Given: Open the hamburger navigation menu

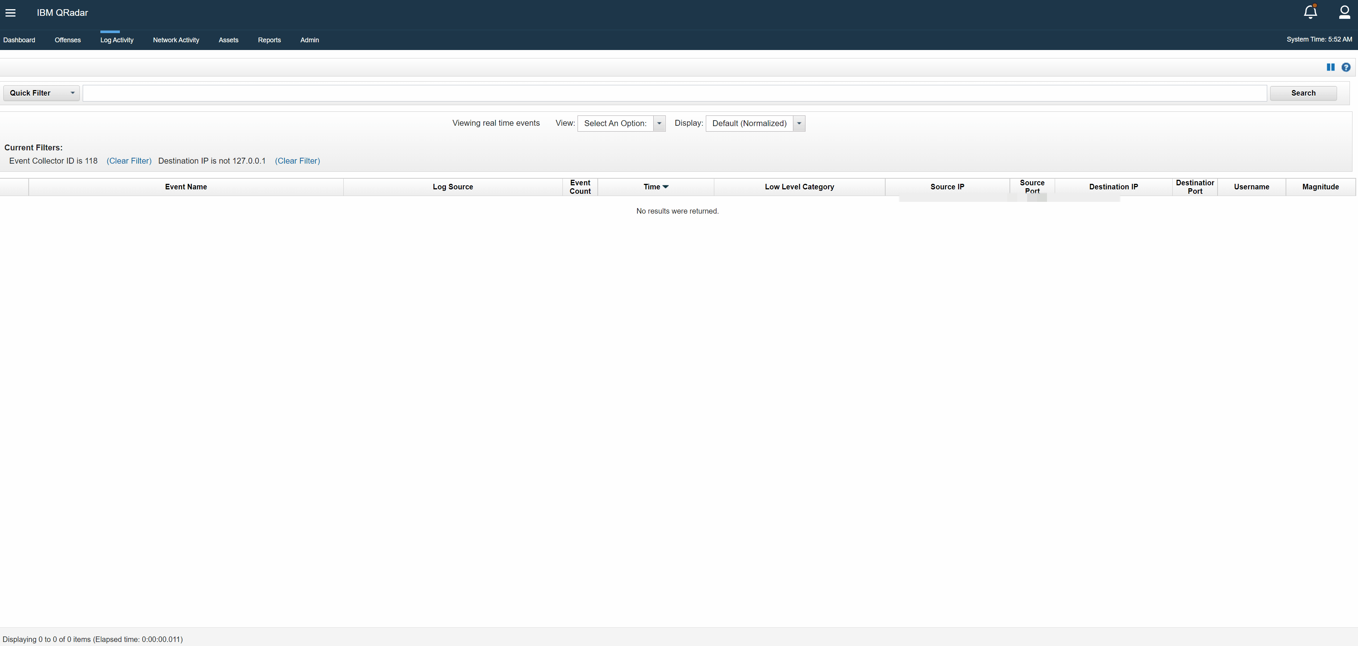Looking at the screenshot, I should (x=11, y=12).
